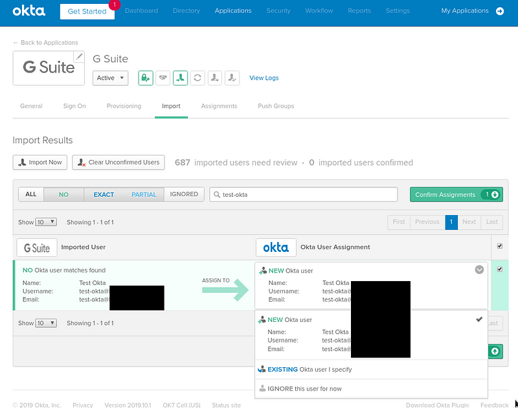
Task: Go to page 1 in pagination
Action: pos(451,222)
